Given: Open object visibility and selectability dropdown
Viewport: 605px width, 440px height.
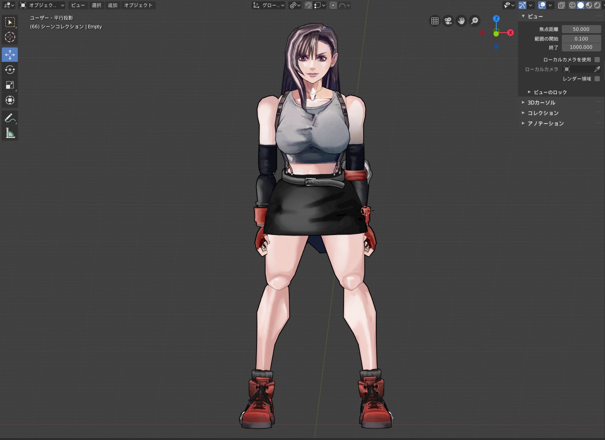Looking at the screenshot, I should 508,5.
